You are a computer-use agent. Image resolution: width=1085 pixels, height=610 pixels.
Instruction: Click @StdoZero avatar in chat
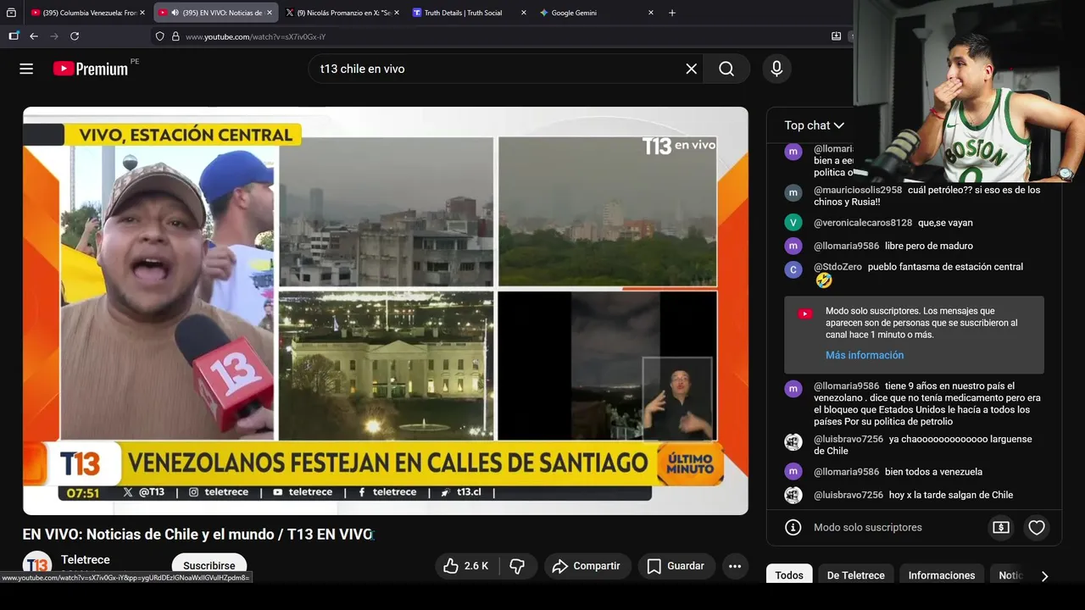[793, 269]
